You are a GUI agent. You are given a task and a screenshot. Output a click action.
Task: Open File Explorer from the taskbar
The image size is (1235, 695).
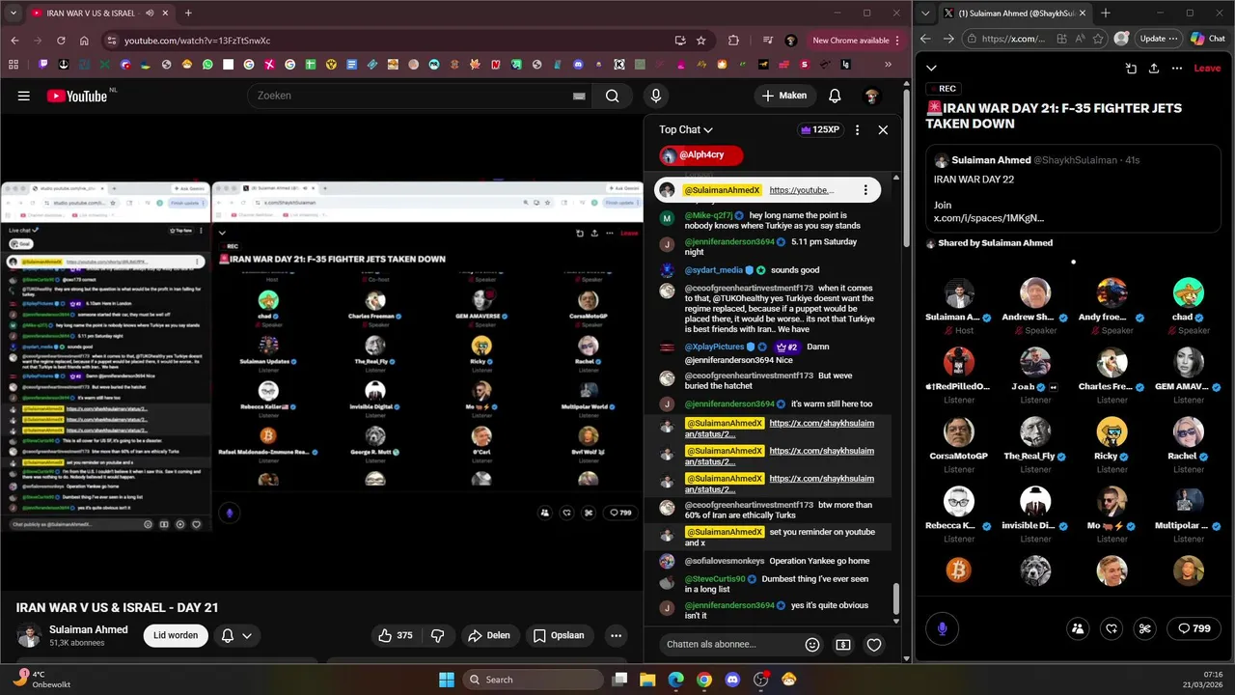(x=647, y=680)
